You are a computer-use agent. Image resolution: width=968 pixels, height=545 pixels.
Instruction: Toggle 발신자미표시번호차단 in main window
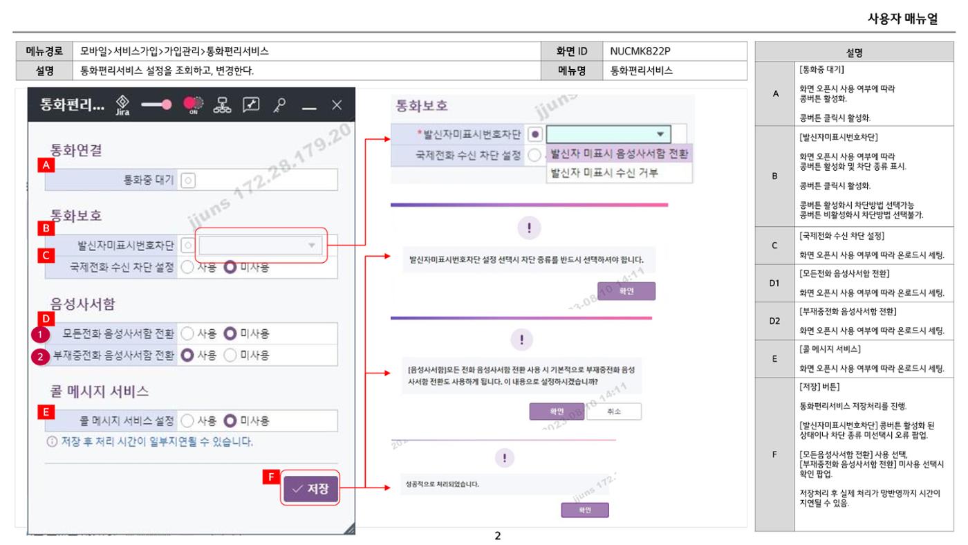point(189,245)
